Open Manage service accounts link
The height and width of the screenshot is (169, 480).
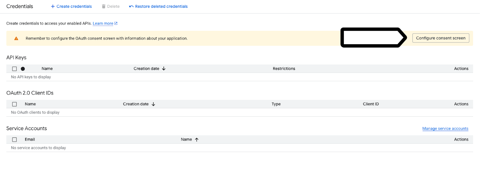(x=445, y=128)
